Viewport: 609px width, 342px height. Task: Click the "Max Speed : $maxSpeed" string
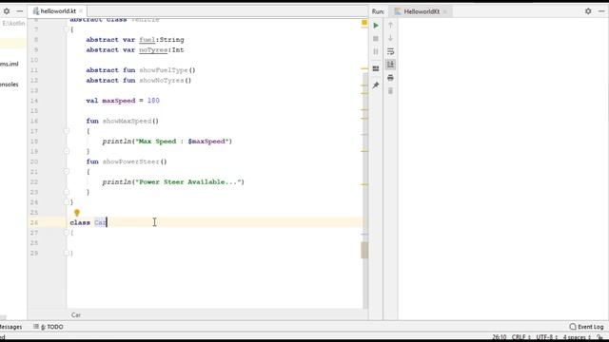[x=182, y=142]
